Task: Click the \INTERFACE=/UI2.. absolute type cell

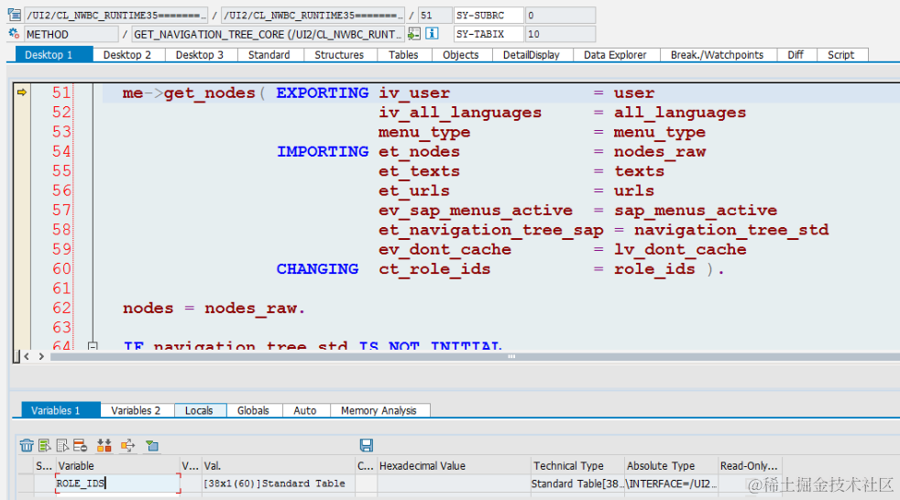Action: pyautogui.click(x=671, y=484)
